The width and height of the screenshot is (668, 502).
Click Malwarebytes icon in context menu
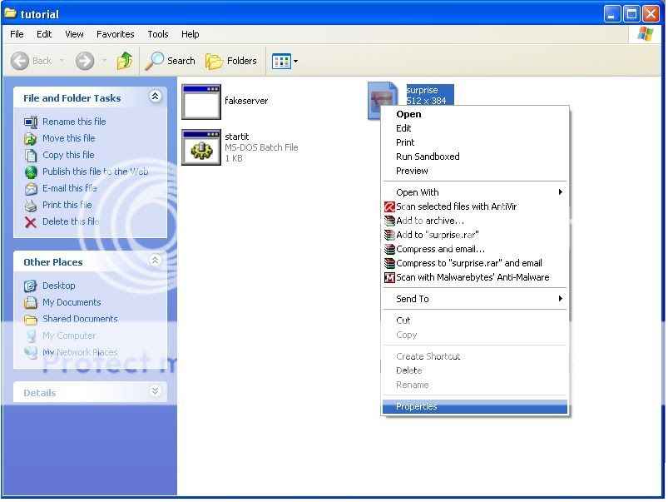pyautogui.click(x=389, y=278)
